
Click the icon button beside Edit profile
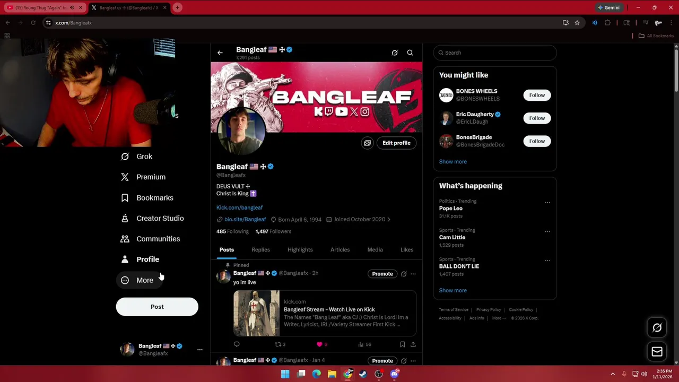[367, 143]
